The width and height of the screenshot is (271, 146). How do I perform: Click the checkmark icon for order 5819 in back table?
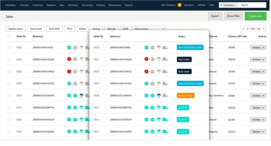(x=69, y=84)
